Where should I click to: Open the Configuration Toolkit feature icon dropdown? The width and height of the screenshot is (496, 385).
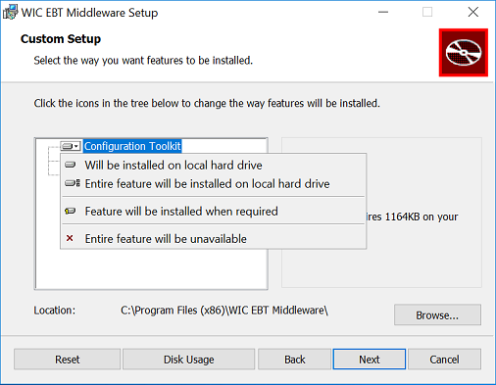point(71,146)
